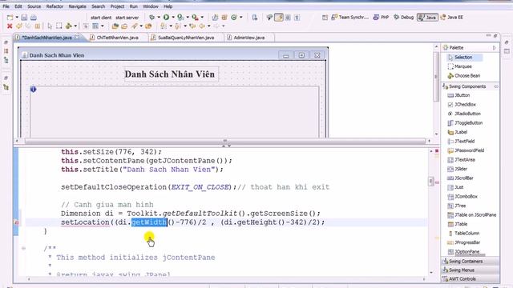Click the error marker beside setLocation line
Screen dimensions: 513x288
point(16,222)
